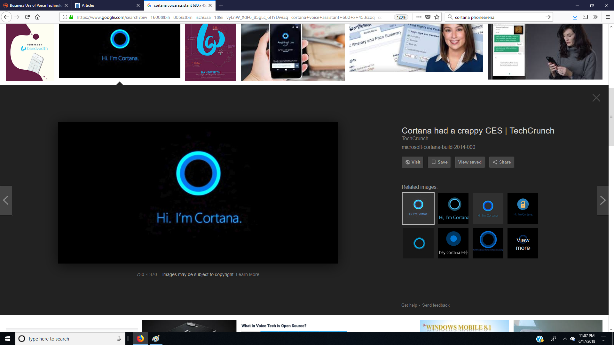
Task: Expand more toolbar tools chevron
Action: [595, 17]
